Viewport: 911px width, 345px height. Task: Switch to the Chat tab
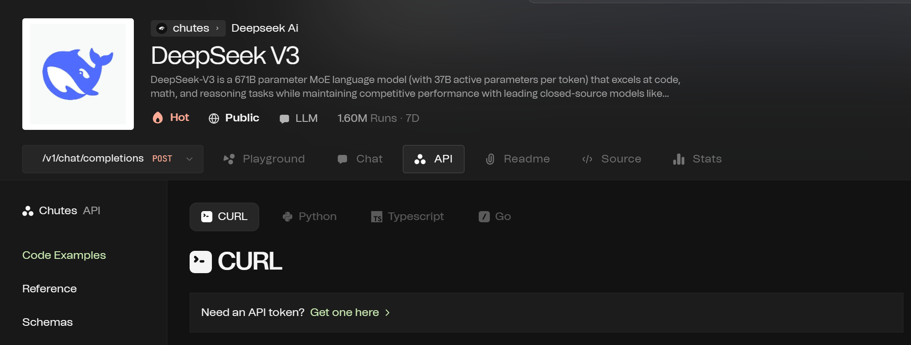point(360,159)
